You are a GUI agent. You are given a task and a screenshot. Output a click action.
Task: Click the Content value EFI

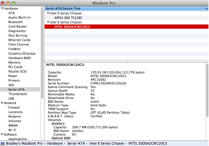tap(74, 134)
